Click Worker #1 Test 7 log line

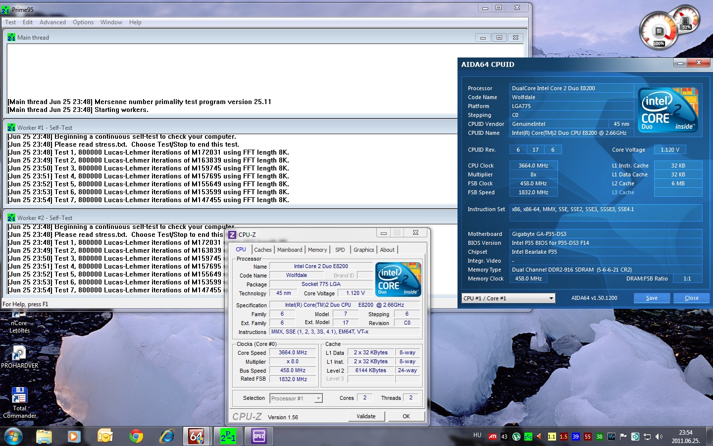[x=149, y=200]
